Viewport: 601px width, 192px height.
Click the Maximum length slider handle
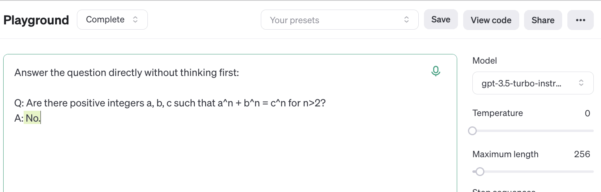click(x=480, y=172)
